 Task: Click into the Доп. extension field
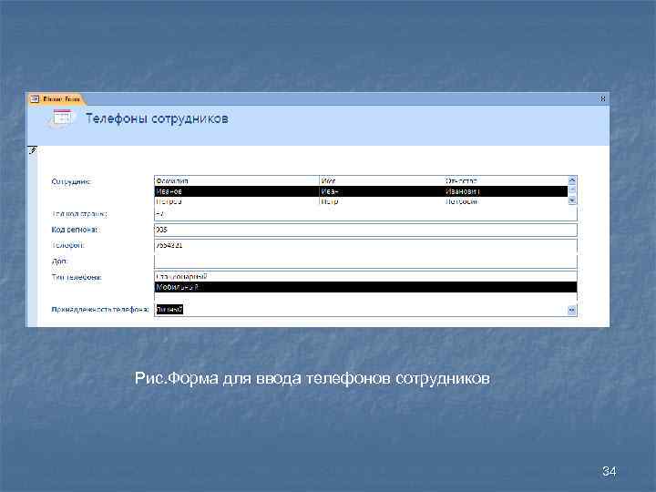point(365,261)
